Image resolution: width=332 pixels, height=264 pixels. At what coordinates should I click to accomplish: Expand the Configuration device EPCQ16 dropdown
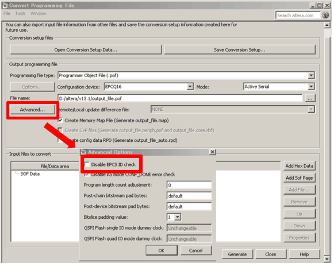(x=190, y=87)
